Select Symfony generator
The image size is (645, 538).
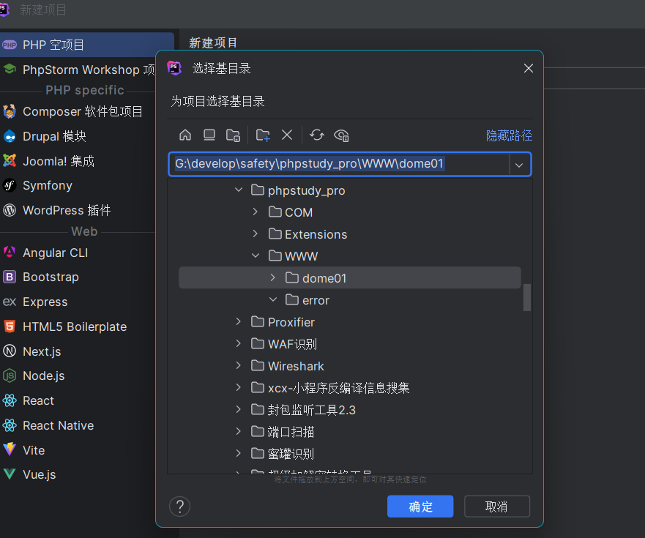click(x=78, y=185)
